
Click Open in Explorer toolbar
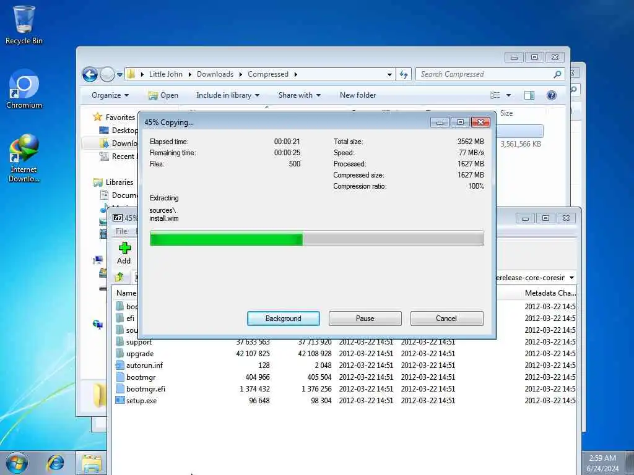coord(163,95)
